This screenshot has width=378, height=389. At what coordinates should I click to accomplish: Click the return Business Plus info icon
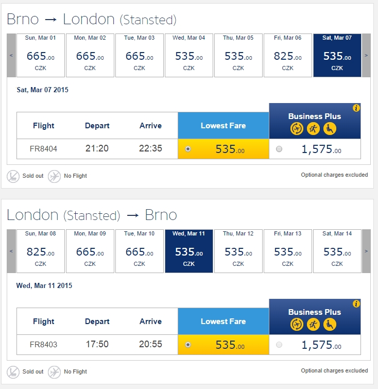click(x=356, y=304)
